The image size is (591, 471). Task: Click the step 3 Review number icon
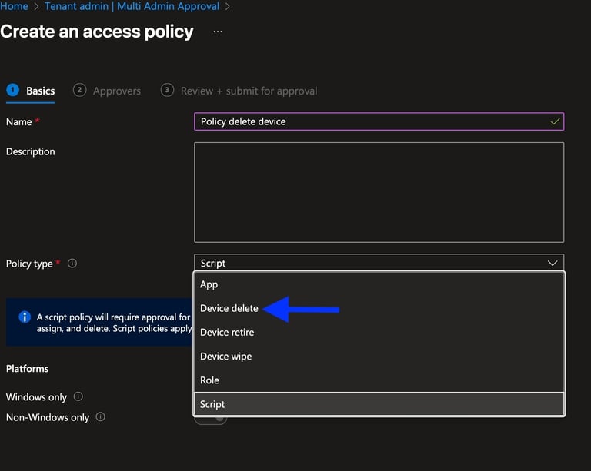point(167,90)
